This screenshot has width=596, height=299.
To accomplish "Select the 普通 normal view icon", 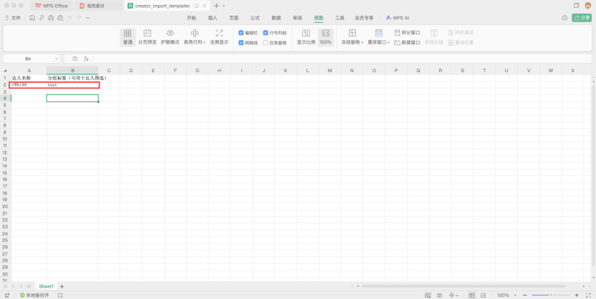I will (x=128, y=37).
